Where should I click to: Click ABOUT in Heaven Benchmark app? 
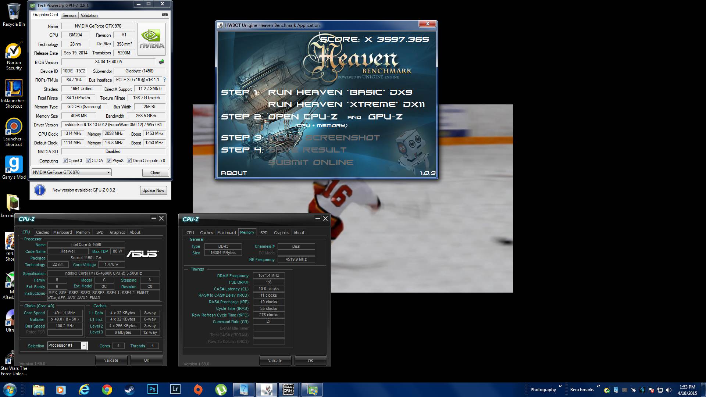click(234, 173)
